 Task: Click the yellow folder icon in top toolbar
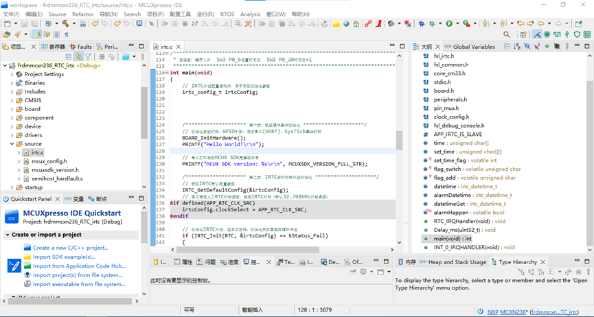[336, 23]
